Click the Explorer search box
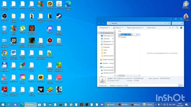The image size is (191, 107). [178, 23]
